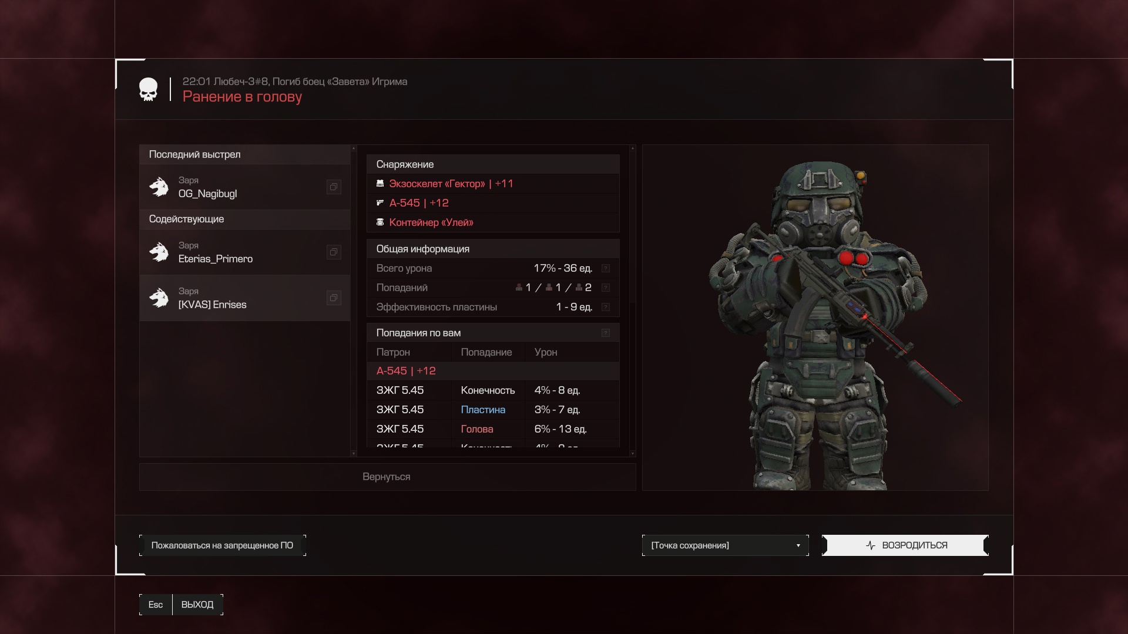Click the Голова hit row
1128x634 pixels.
point(493,429)
